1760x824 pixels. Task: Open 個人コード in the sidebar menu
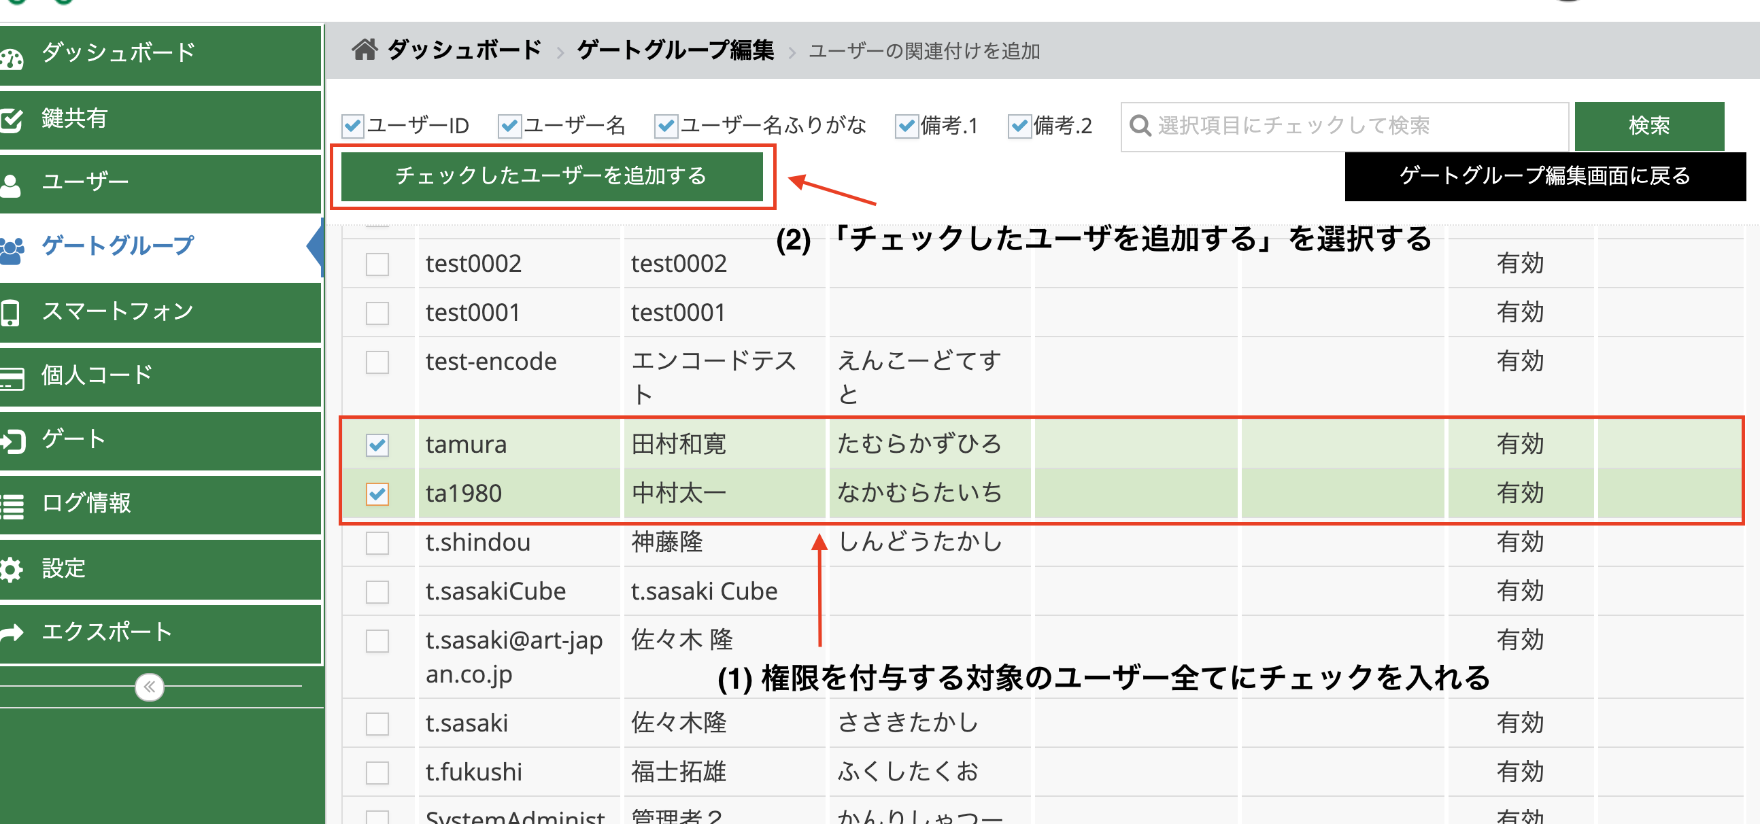click(160, 377)
